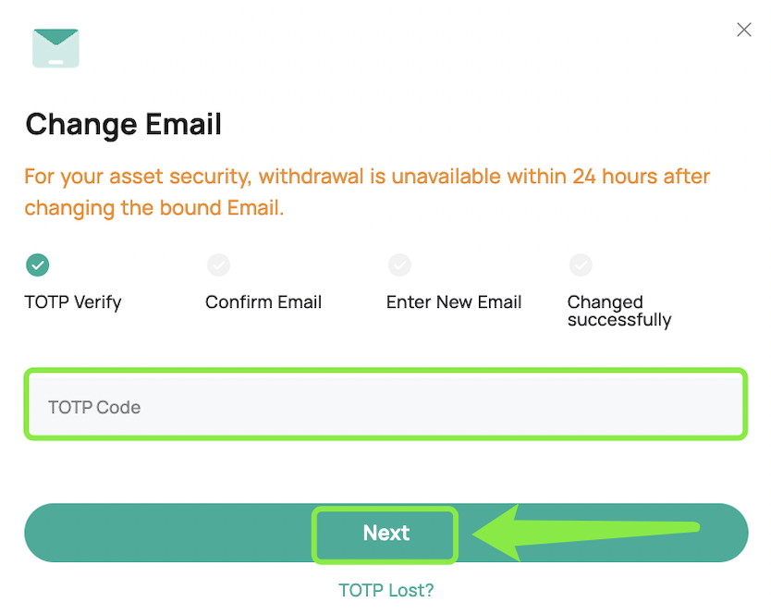The width and height of the screenshot is (771, 614).
Task: Click the green envelope icon
Action: click(x=55, y=47)
